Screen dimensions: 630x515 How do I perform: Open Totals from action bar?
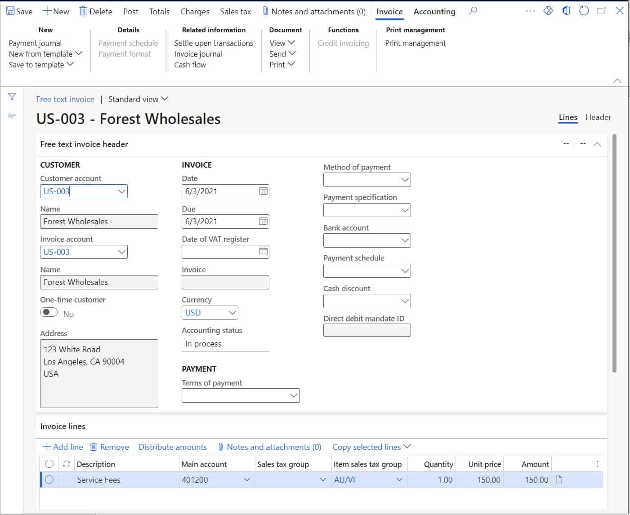click(x=159, y=11)
